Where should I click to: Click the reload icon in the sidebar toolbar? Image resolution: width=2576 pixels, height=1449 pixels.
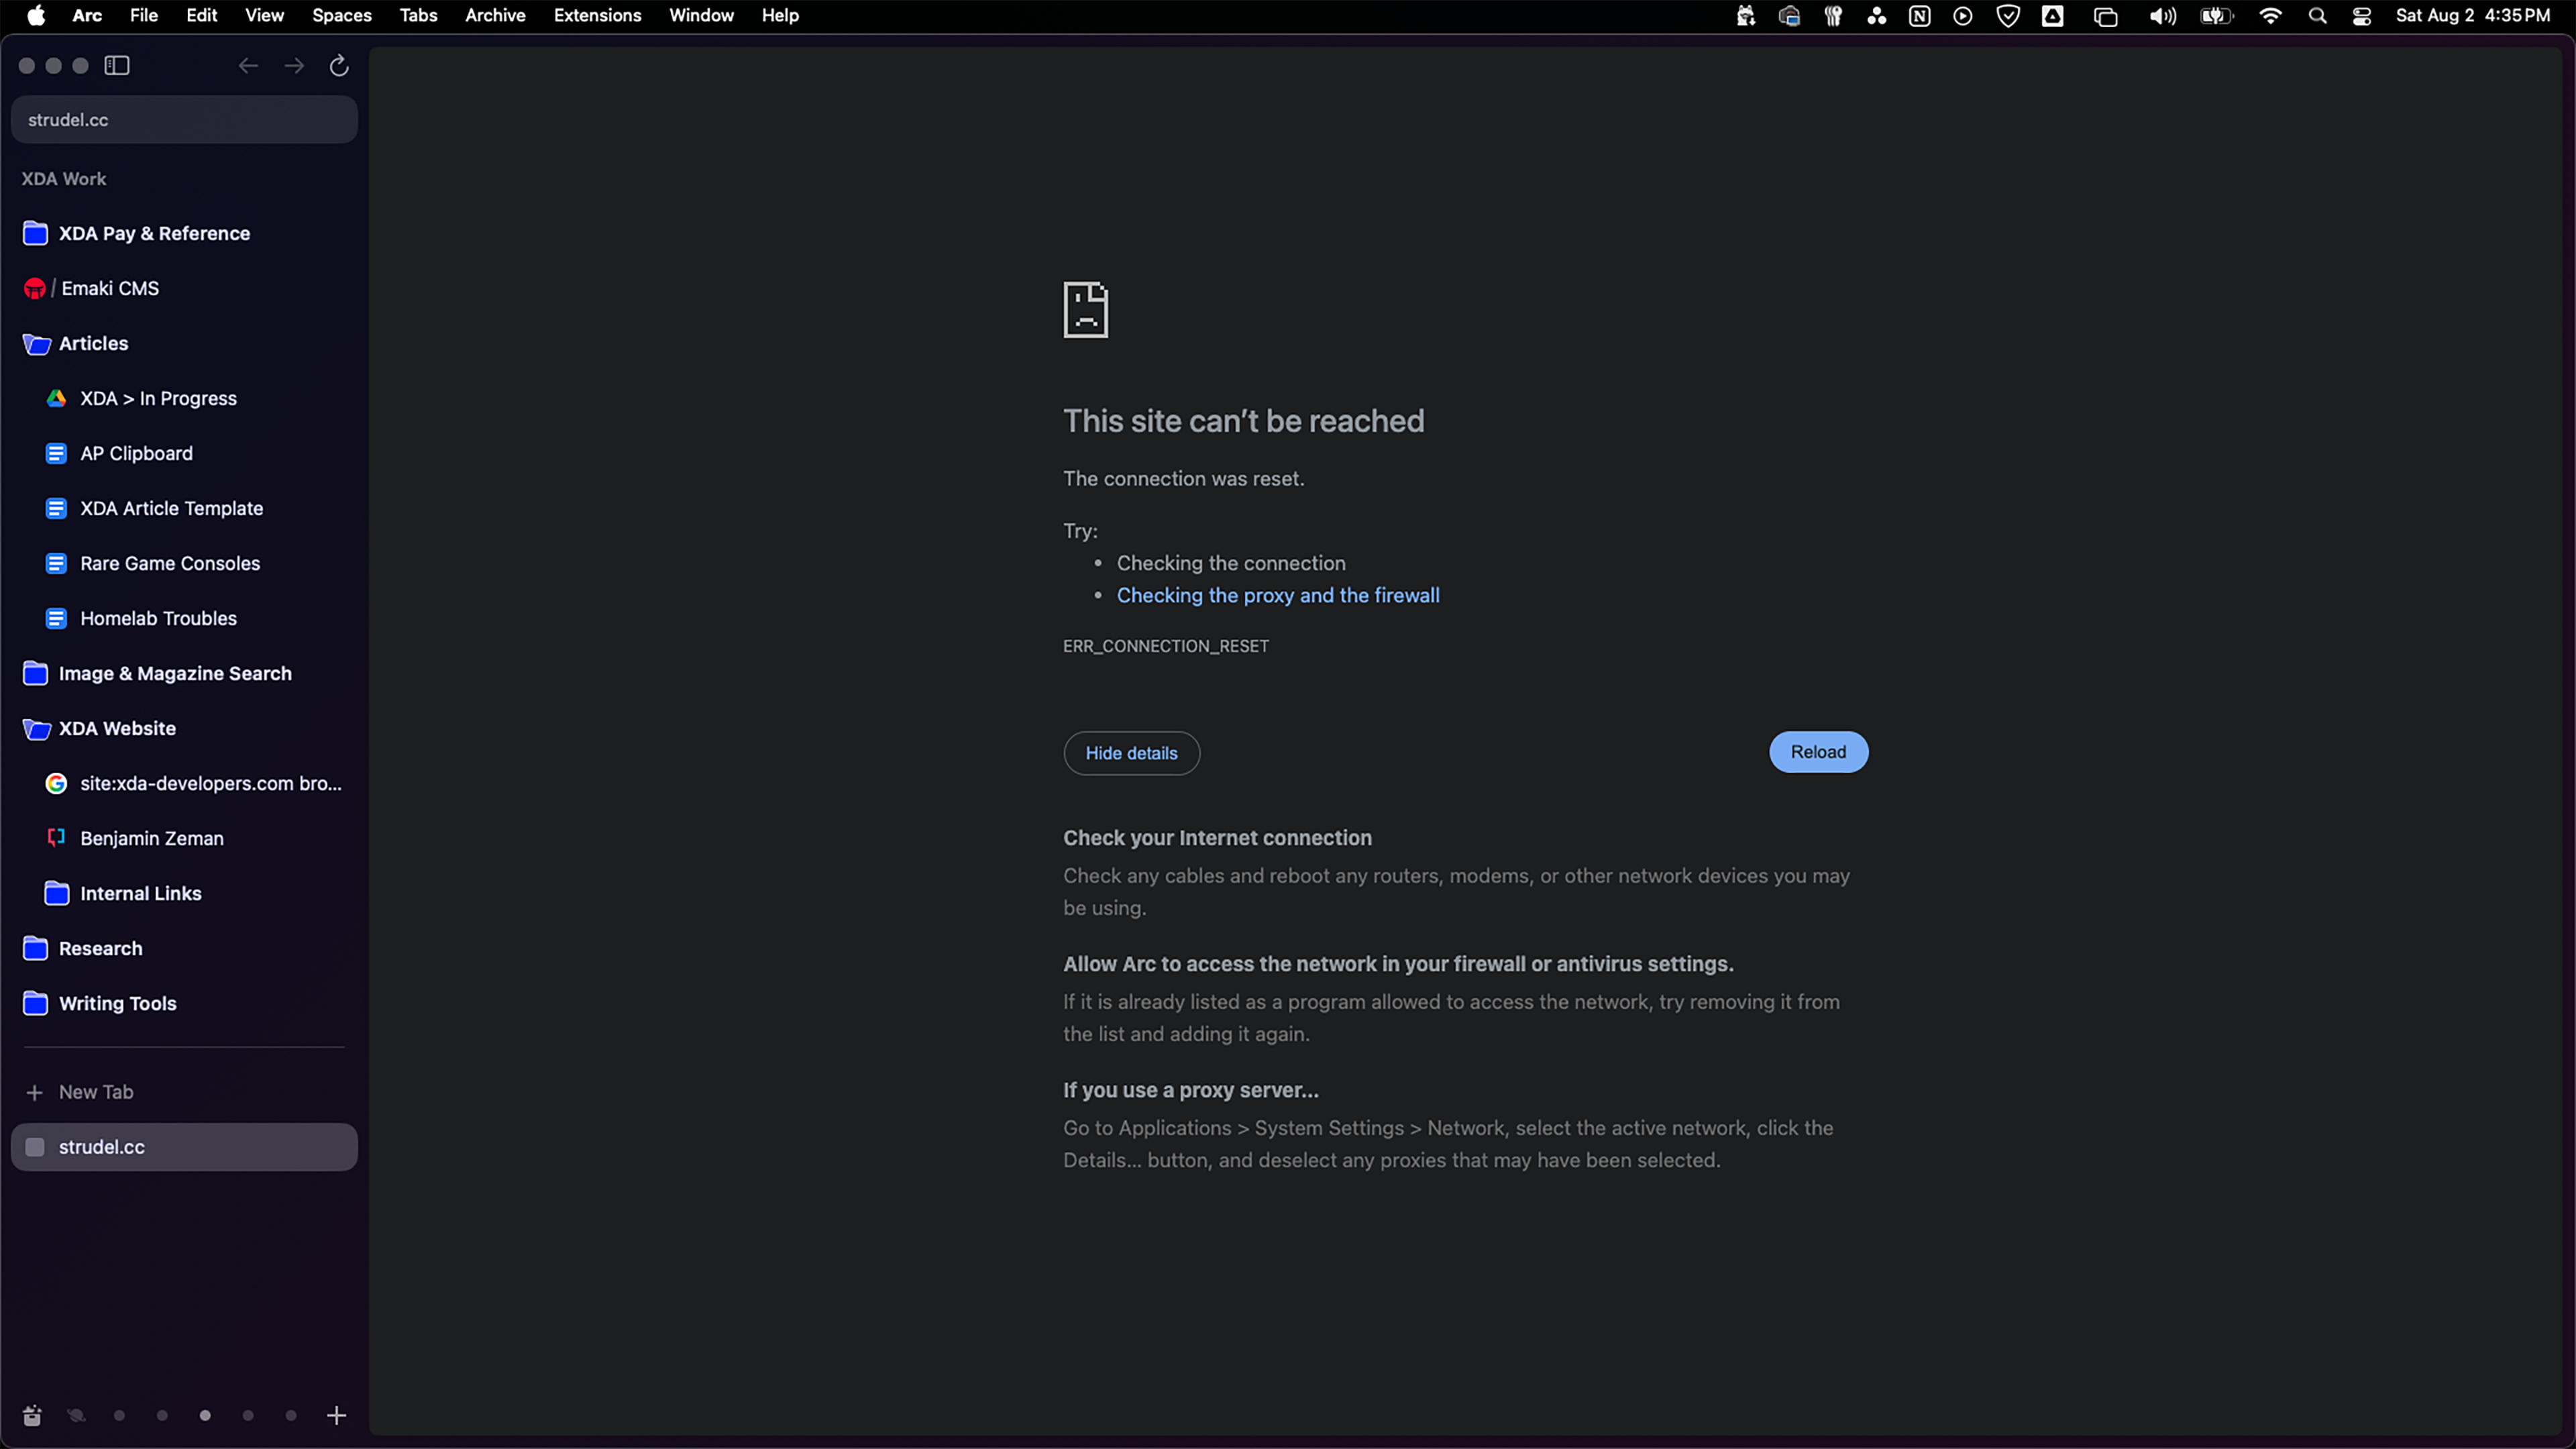[x=339, y=66]
